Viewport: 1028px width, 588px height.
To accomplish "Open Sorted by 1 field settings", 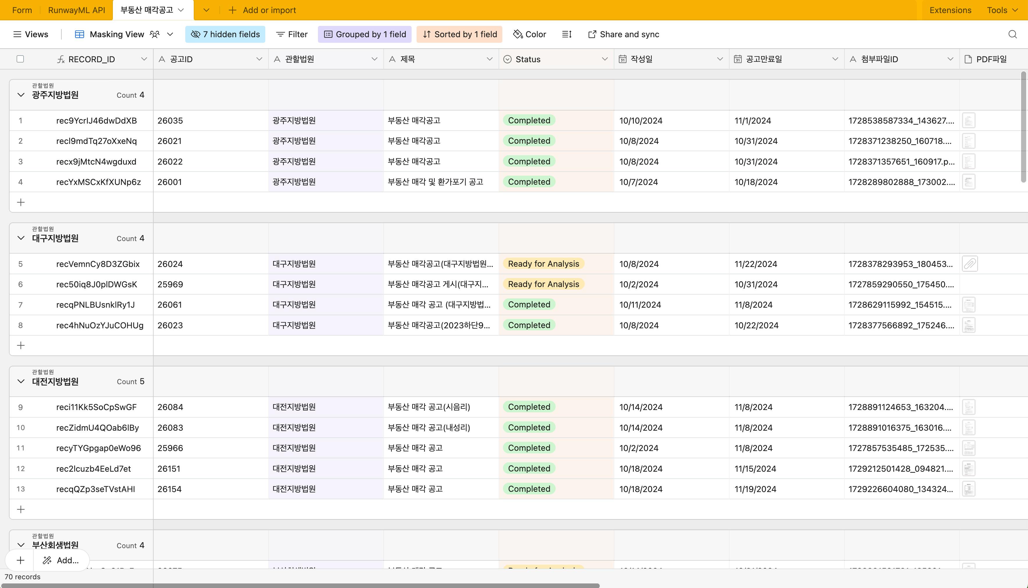I will (459, 34).
